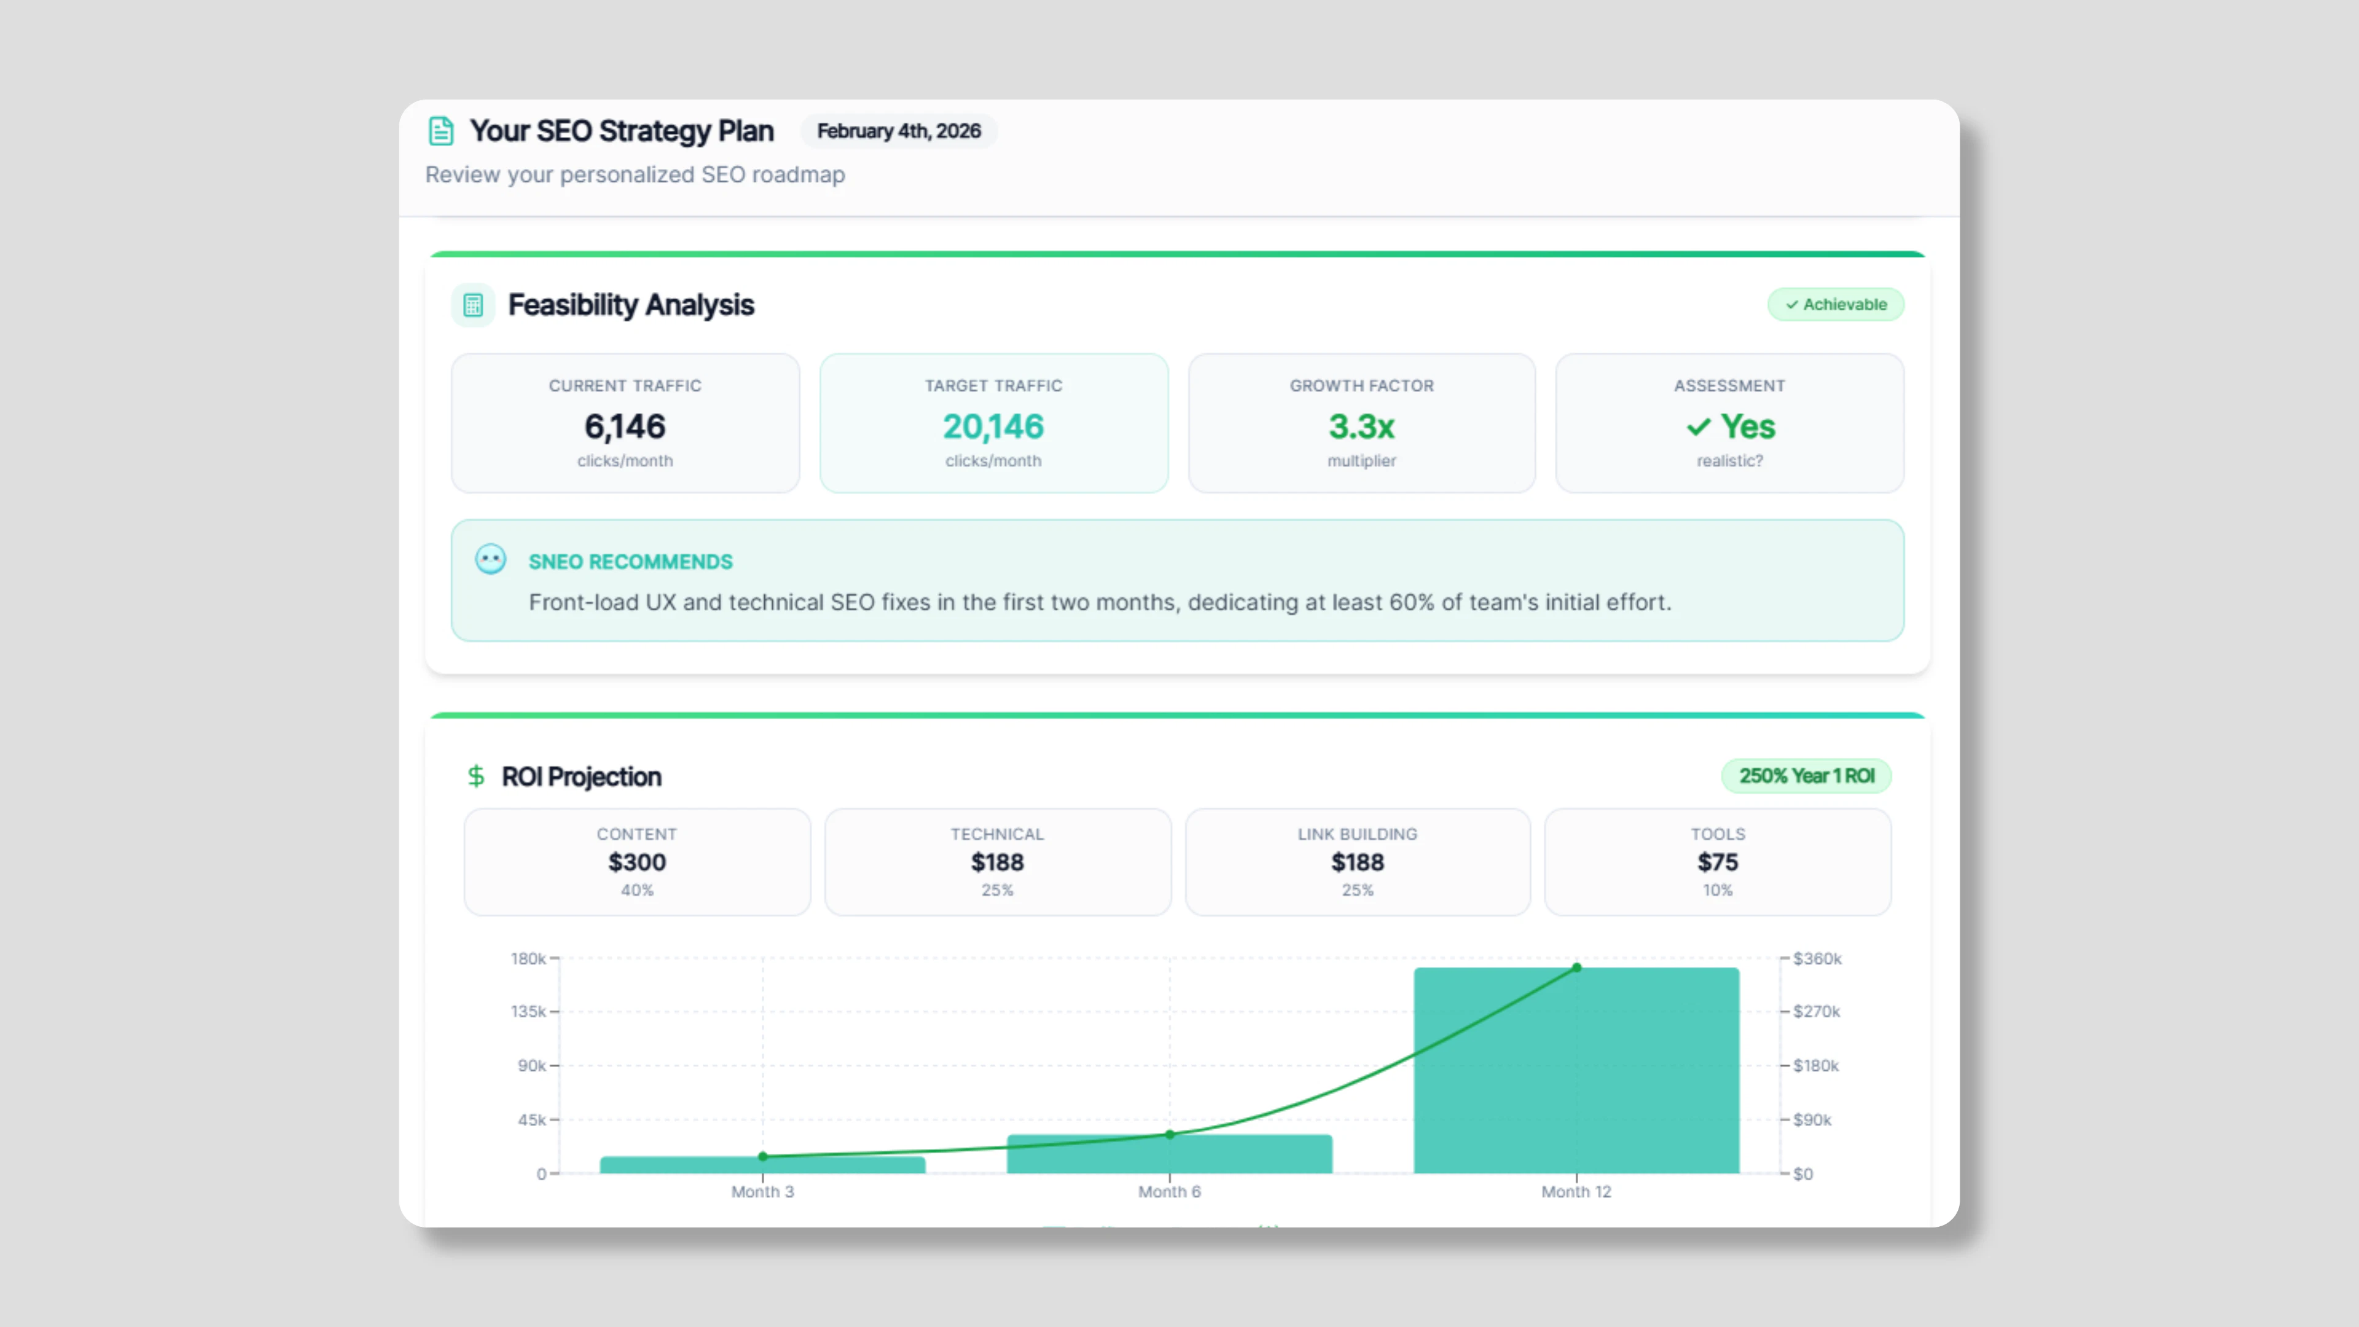Viewport: 2359px width, 1327px height.
Task: Open the Tools $75 budget card
Action: click(x=1717, y=862)
